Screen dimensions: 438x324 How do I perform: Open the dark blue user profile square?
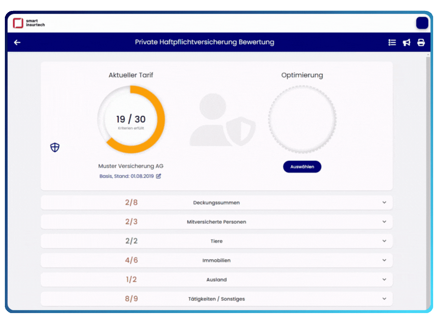pos(422,23)
